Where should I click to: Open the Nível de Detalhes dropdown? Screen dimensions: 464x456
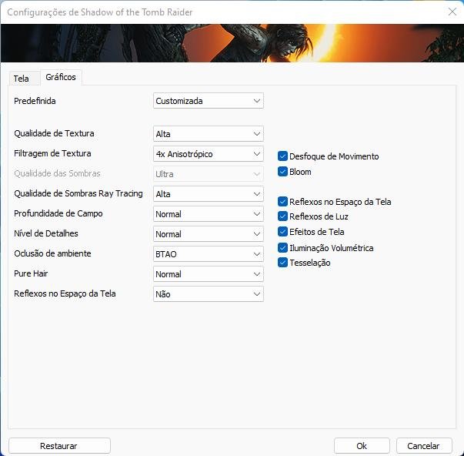tap(208, 234)
